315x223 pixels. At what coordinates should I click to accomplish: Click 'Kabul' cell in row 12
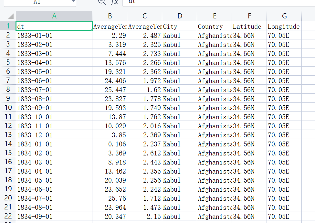click(180, 126)
